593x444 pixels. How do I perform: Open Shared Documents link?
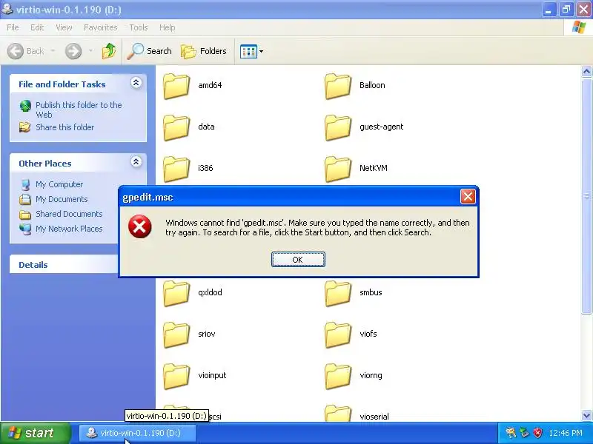(x=69, y=214)
